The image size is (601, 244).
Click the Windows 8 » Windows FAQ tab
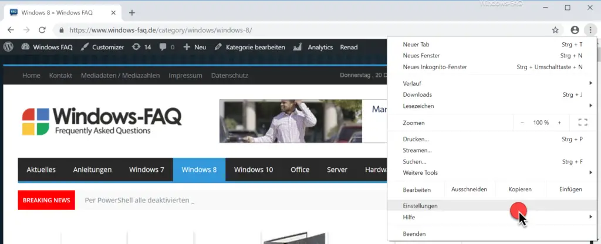63,13
